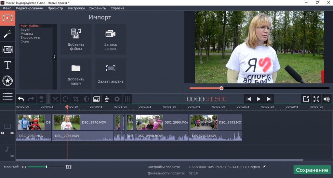
Task: Select the Crop tool icon
Action: (x=76, y=99)
